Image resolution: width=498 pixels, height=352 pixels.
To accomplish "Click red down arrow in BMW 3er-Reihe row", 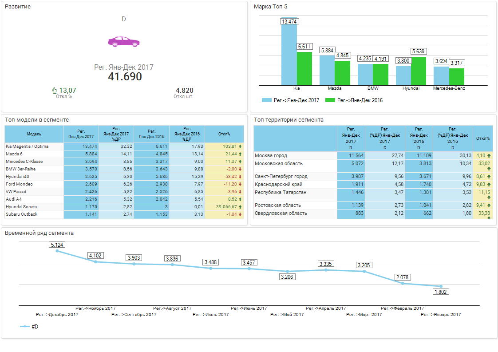I will coord(240,169).
